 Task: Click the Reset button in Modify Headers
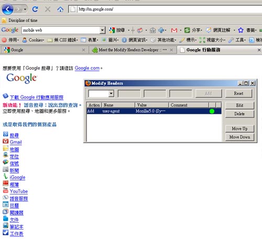coord(238,93)
